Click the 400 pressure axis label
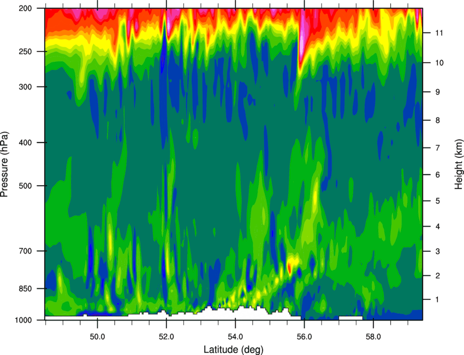The height and width of the screenshot is (355, 464). coord(25,143)
